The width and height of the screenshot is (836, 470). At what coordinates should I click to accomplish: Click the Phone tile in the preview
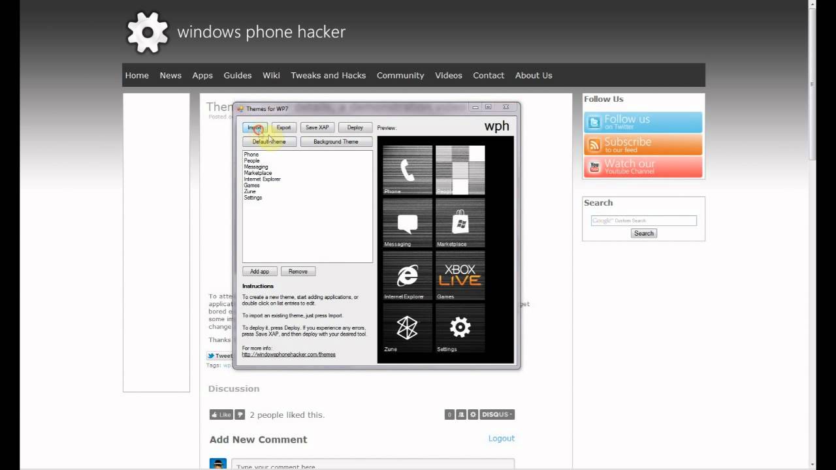tap(408, 170)
